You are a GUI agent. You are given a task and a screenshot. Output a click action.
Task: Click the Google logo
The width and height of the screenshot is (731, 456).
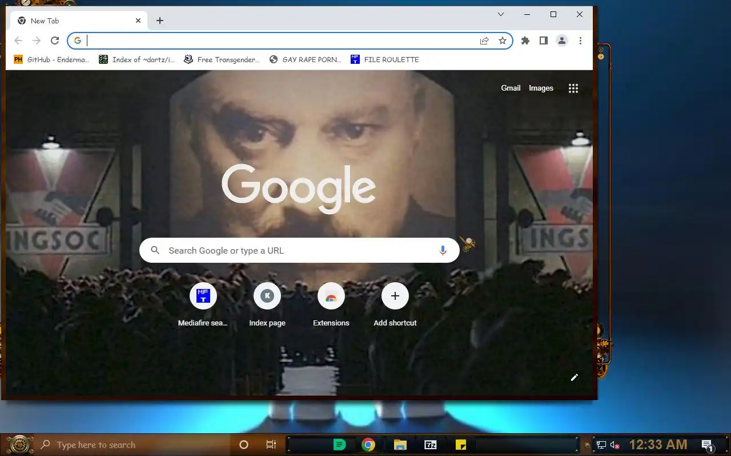click(x=299, y=189)
